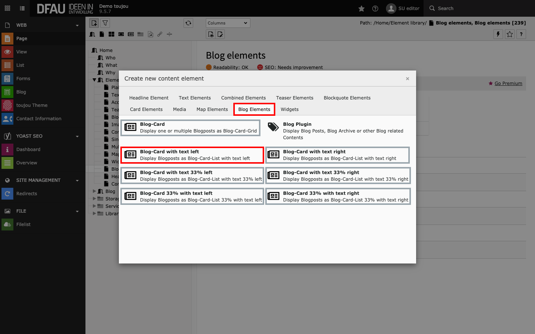
Task: Refresh the page tree
Action: [x=188, y=23]
